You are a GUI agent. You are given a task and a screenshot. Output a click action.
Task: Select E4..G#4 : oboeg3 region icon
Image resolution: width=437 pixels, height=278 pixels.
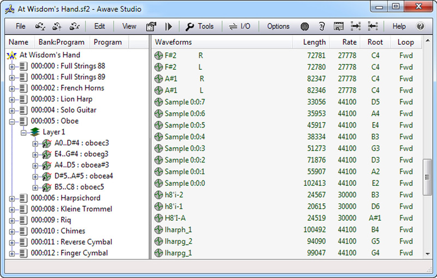click(46, 154)
